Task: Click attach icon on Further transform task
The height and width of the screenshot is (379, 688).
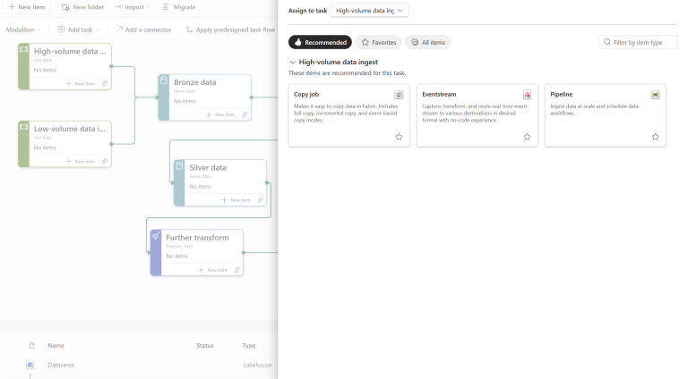Action: tap(236, 270)
